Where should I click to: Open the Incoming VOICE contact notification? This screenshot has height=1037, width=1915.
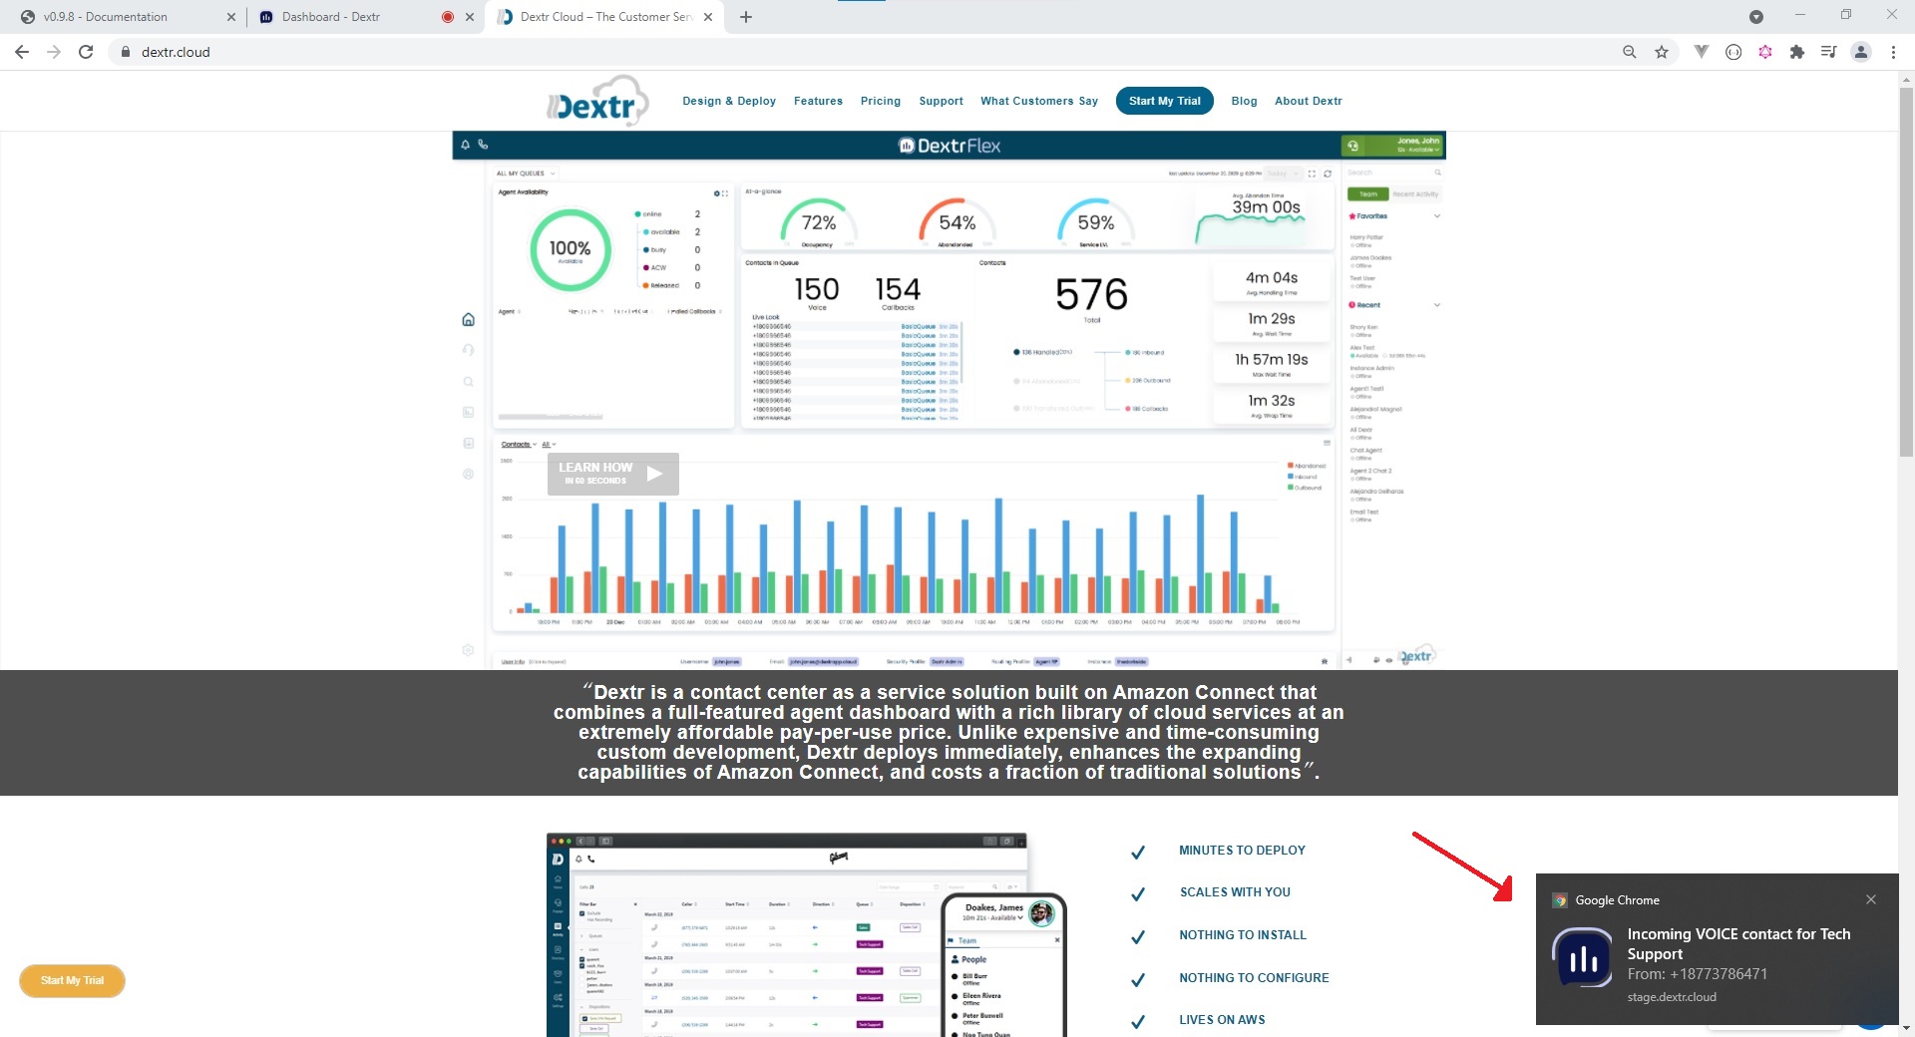pos(1718,949)
